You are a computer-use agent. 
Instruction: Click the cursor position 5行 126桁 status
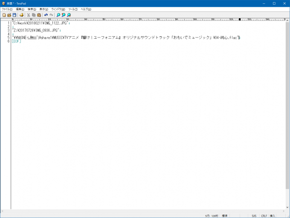[x=212, y=216]
